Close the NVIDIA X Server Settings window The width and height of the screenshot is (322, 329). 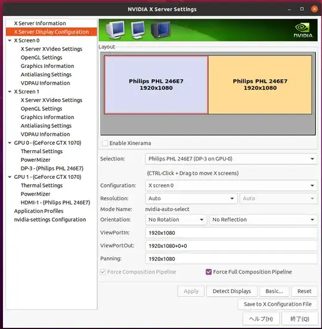click(x=314, y=9)
